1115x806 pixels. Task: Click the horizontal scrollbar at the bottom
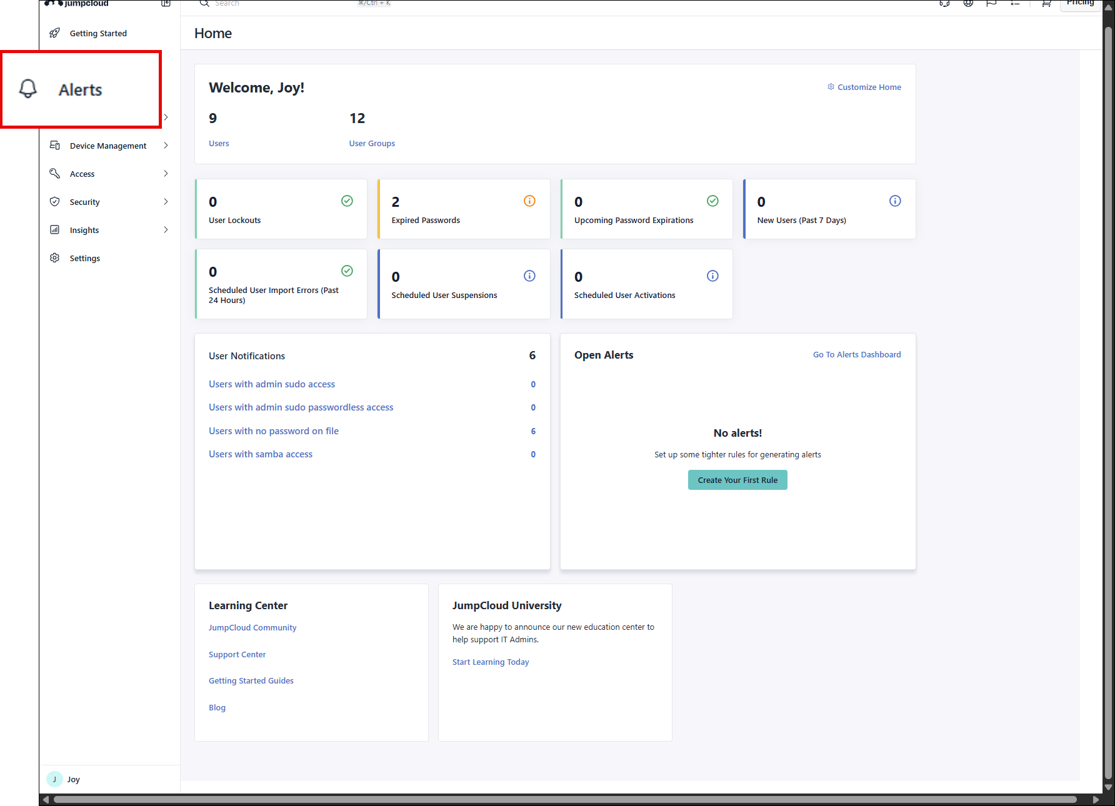point(562,800)
